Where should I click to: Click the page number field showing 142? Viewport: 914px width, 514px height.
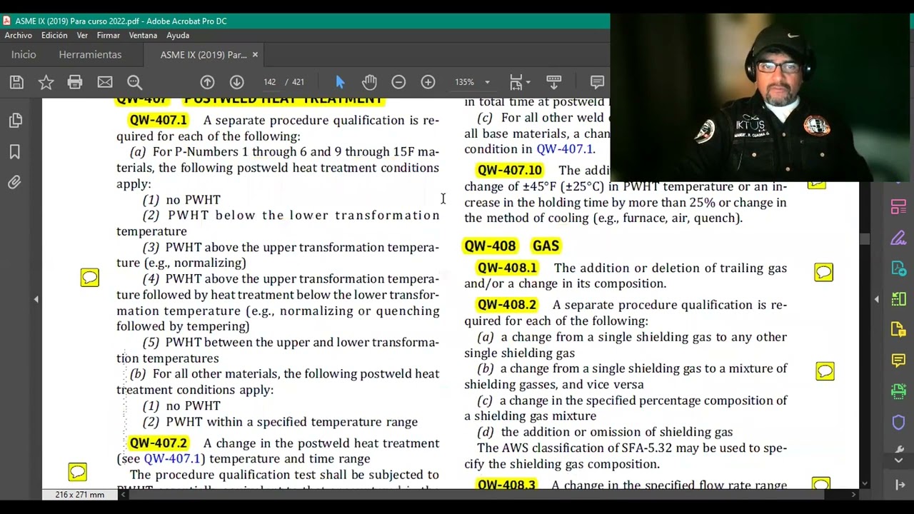[270, 82]
